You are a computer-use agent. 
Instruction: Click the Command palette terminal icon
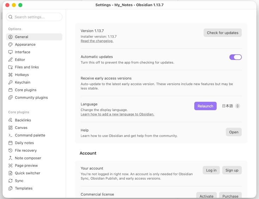click(10, 135)
